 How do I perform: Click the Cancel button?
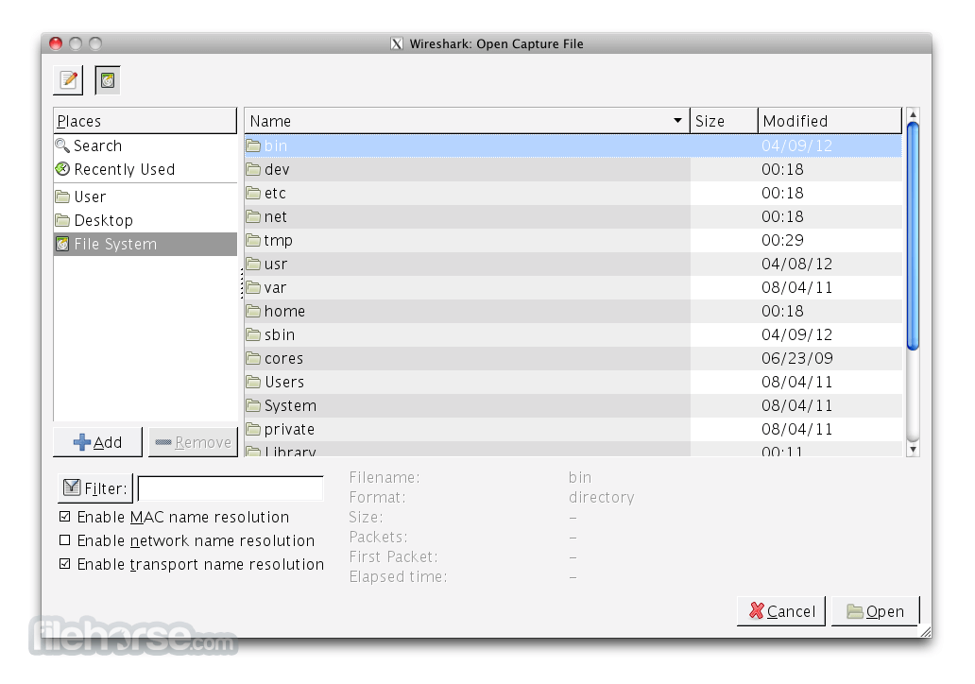tap(781, 611)
